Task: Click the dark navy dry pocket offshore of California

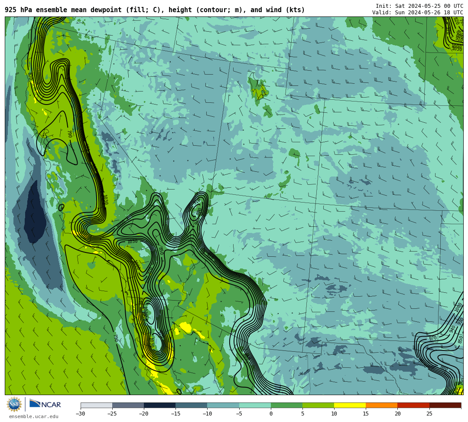Action: pyautogui.click(x=35, y=213)
